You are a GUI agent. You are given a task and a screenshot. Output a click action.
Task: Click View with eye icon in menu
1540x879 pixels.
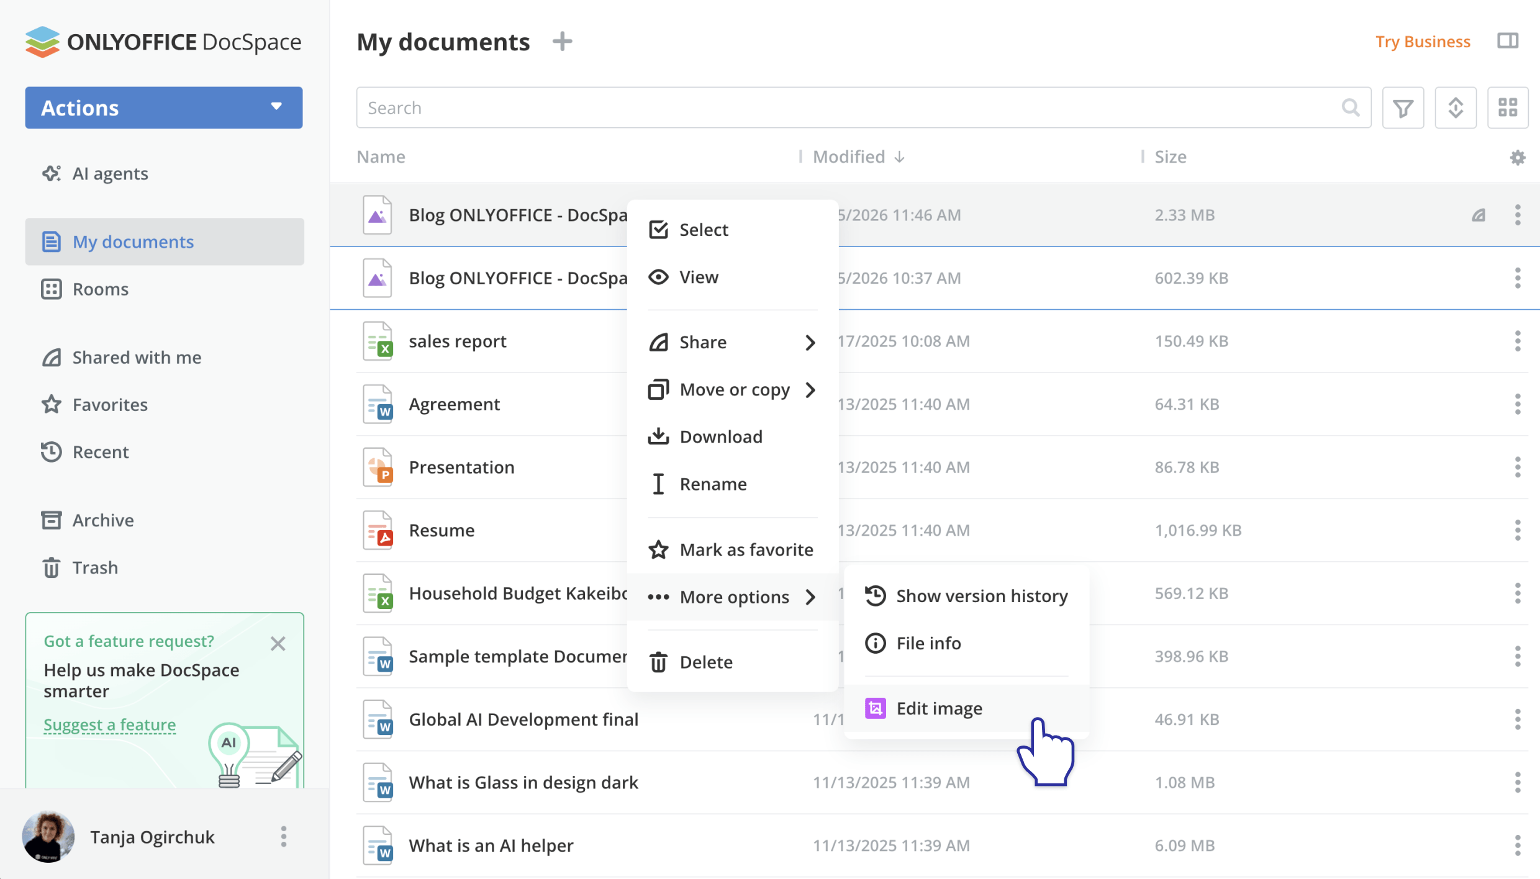[x=698, y=277]
